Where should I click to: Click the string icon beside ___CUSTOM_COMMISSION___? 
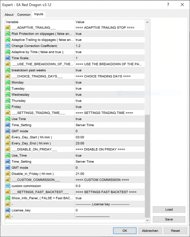click(x=8, y=180)
